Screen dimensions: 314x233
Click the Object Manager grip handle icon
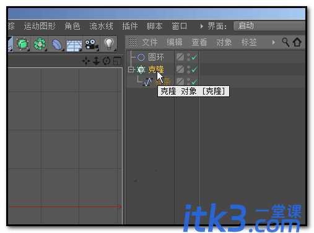pos(133,42)
